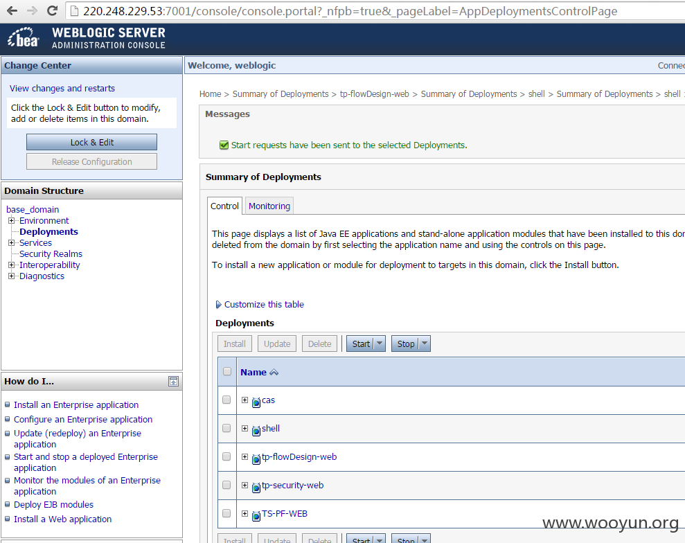Viewport: 685px width, 543px height.
Task: Open Customize this table link
Action: [264, 305]
